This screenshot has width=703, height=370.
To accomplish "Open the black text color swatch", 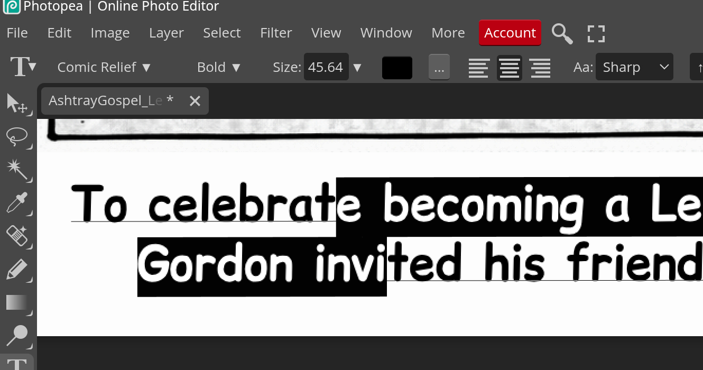I will [x=397, y=68].
